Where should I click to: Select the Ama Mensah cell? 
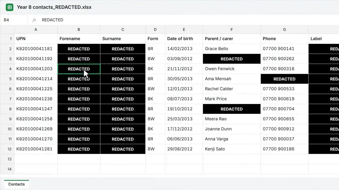click(232, 79)
